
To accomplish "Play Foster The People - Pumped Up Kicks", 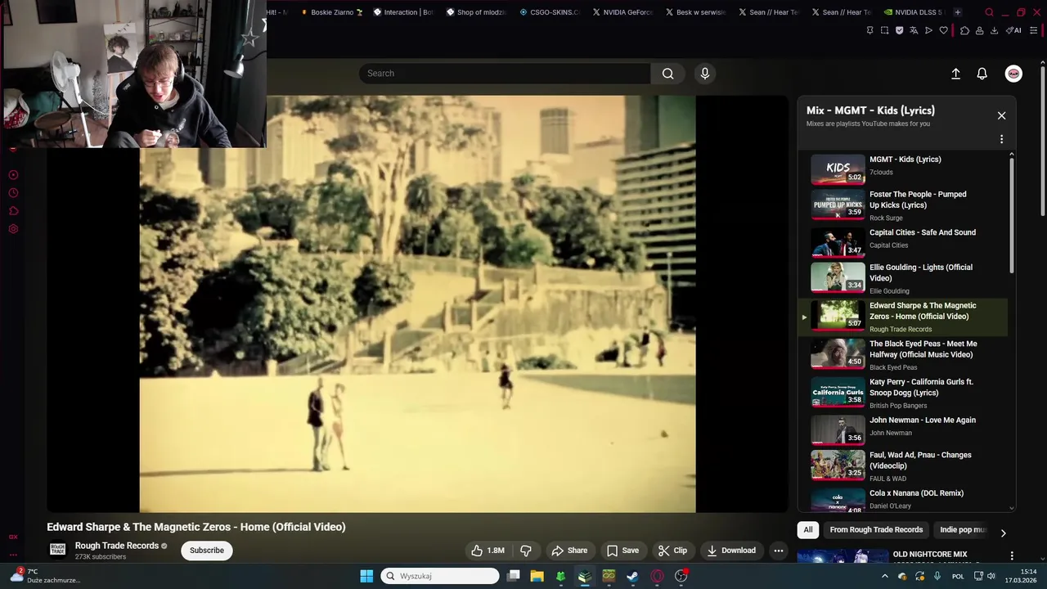I will 905,206.
